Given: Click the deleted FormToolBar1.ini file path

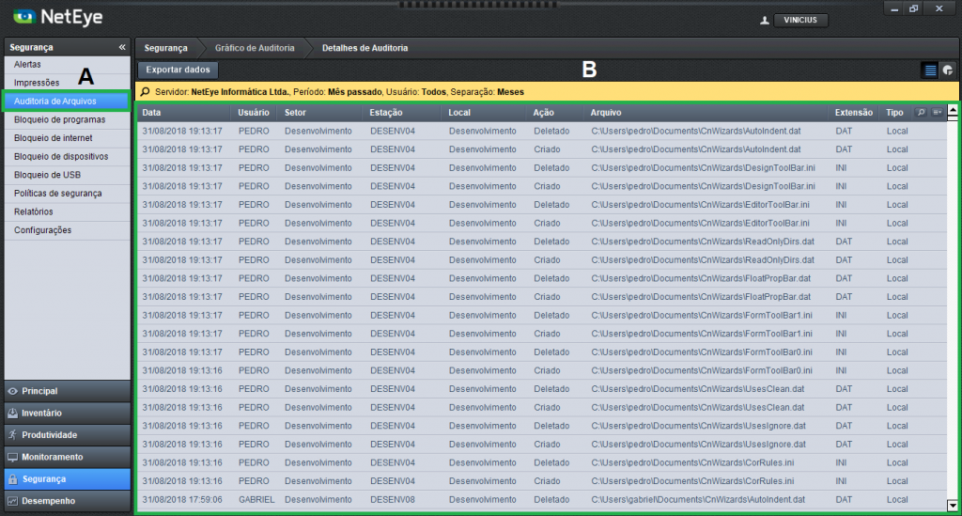Looking at the screenshot, I should point(702,315).
